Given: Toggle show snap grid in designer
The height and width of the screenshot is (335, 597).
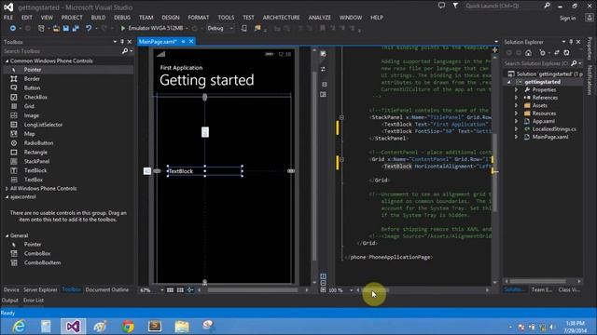Looking at the screenshot, I should tap(170, 290).
